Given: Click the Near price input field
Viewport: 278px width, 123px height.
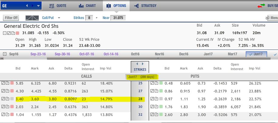Looking at the screenshot, I should click(118, 18).
